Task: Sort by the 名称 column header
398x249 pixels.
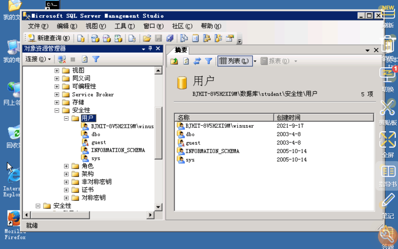Action: click(224, 117)
